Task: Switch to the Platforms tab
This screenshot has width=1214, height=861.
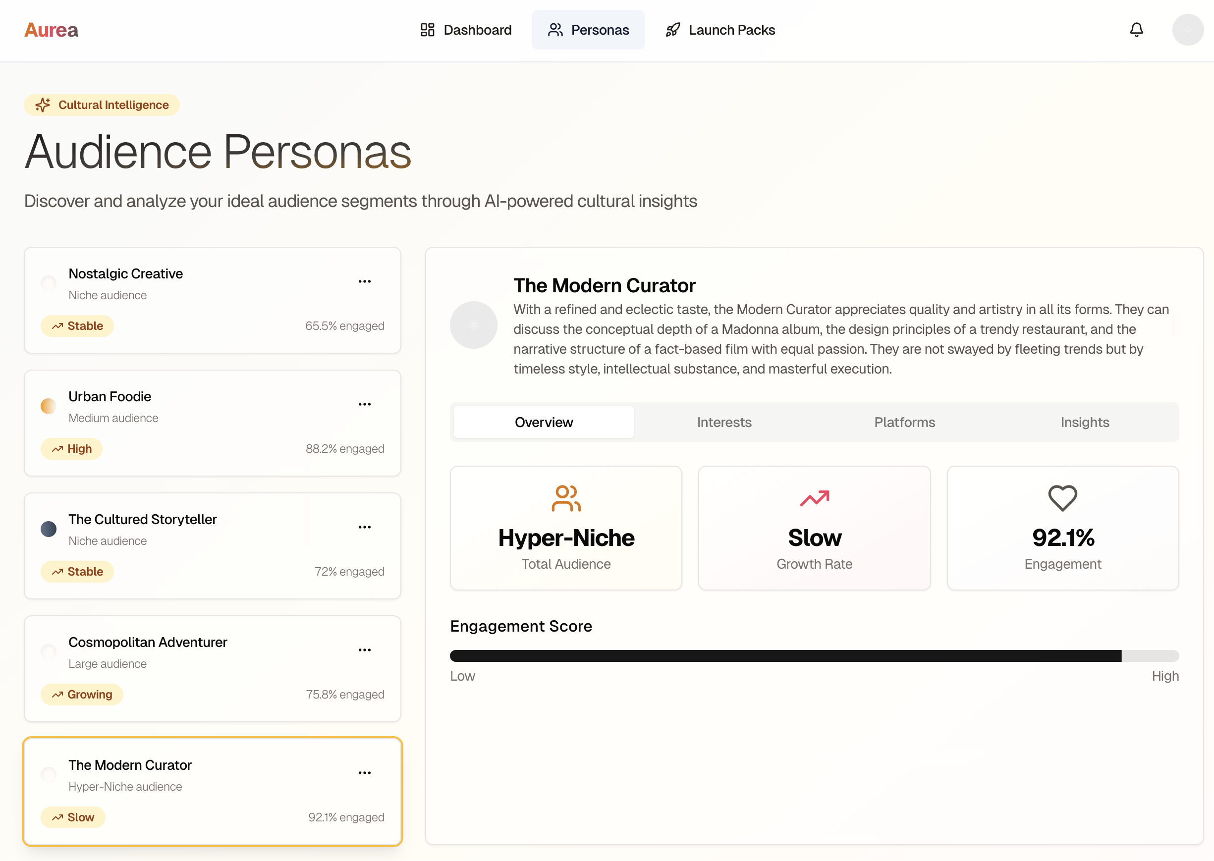Action: (x=904, y=422)
